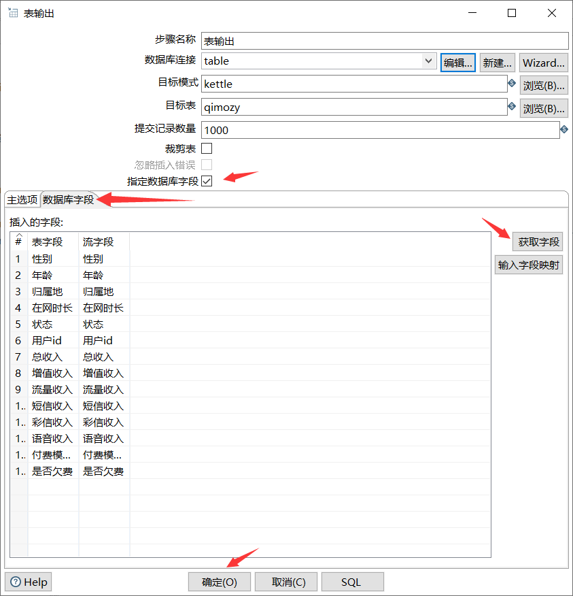The image size is (573, 596).
Task: Select table field cell 性别 in row 1
Action: point(53,259)
